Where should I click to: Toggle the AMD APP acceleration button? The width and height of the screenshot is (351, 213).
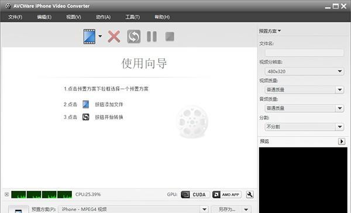[227, 195]
